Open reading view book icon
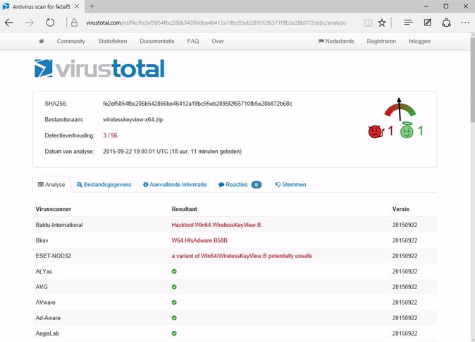The width and height of the screenshot is (475, 342). click(x=368, y=23)
